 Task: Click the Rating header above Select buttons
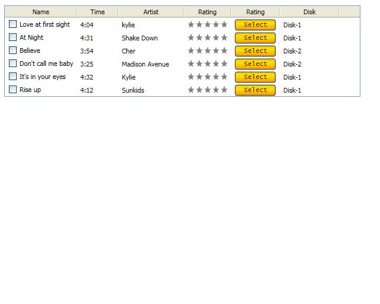(255, 12)
